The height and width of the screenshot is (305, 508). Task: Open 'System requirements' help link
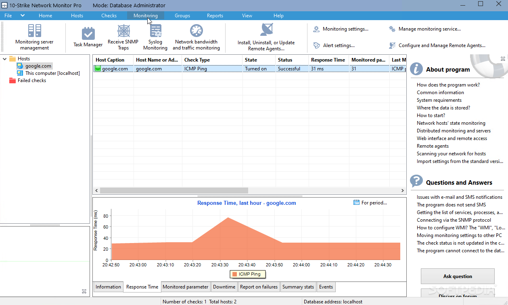439,100
